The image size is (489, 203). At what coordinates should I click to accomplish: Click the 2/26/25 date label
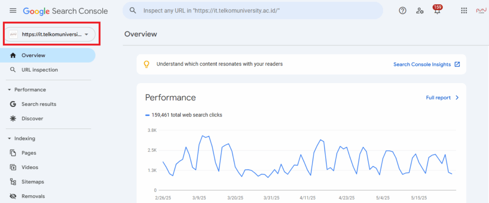(163, 198)
